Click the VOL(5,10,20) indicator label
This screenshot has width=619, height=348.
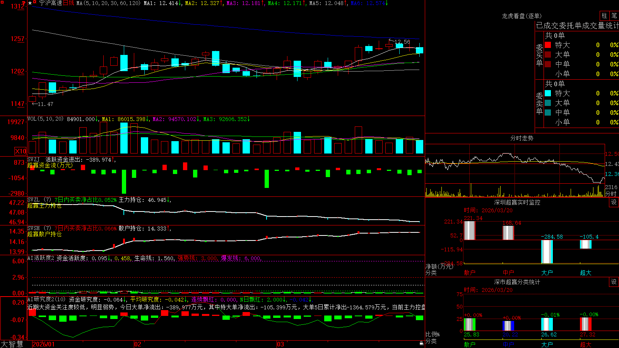coord(45,119)
